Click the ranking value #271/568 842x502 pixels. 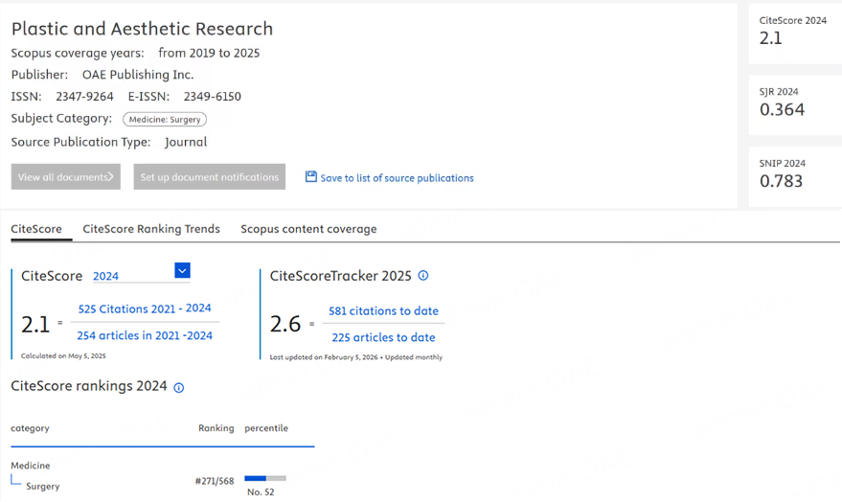click(215, 481)
